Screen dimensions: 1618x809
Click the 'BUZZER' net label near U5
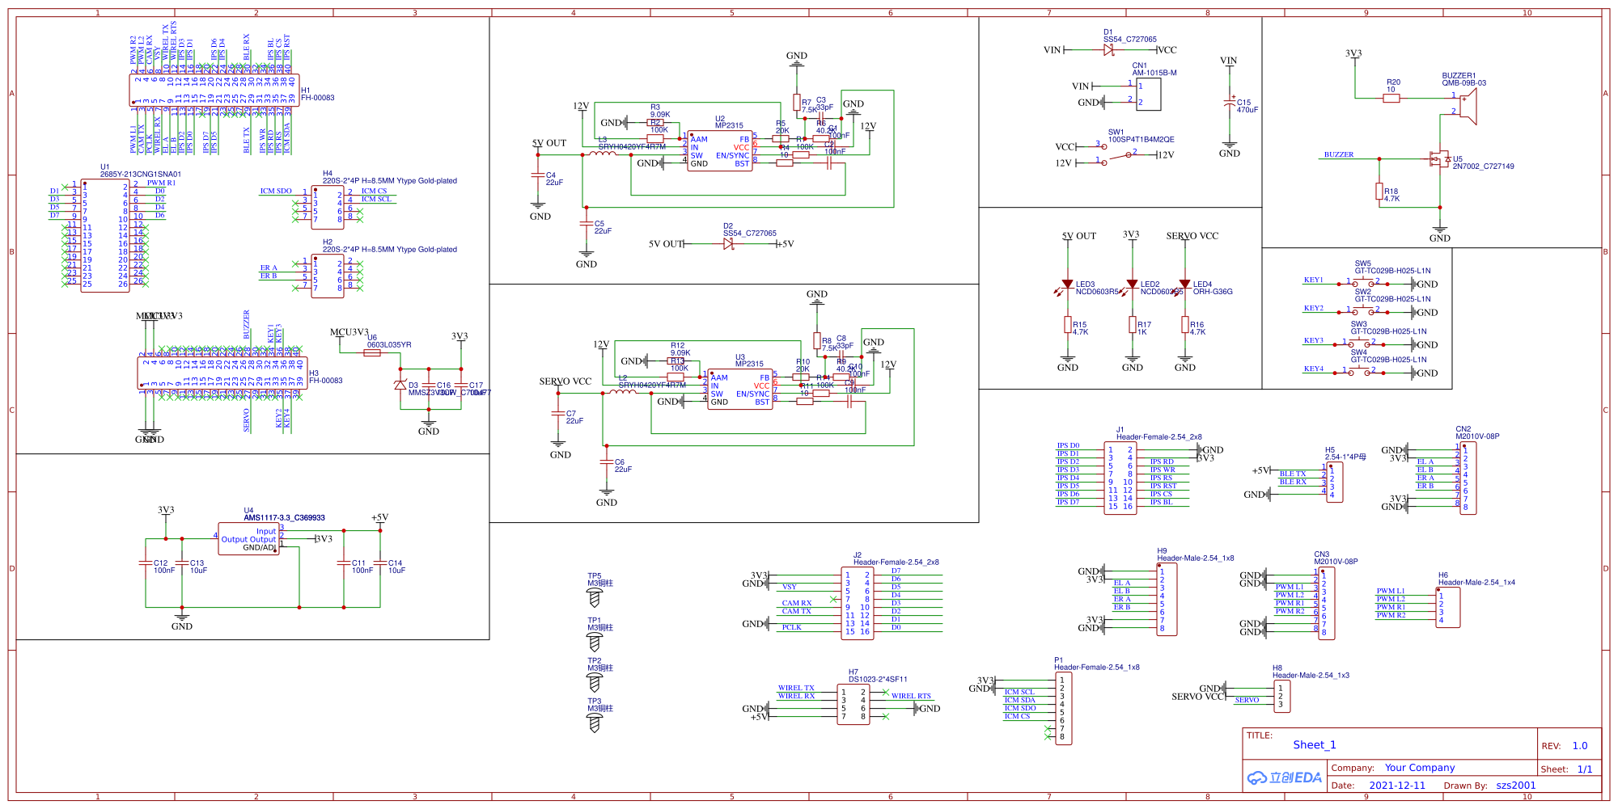tap(1339, 154)
